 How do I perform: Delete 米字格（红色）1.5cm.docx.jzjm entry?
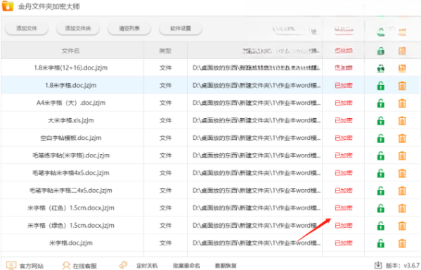coord(402,208)
